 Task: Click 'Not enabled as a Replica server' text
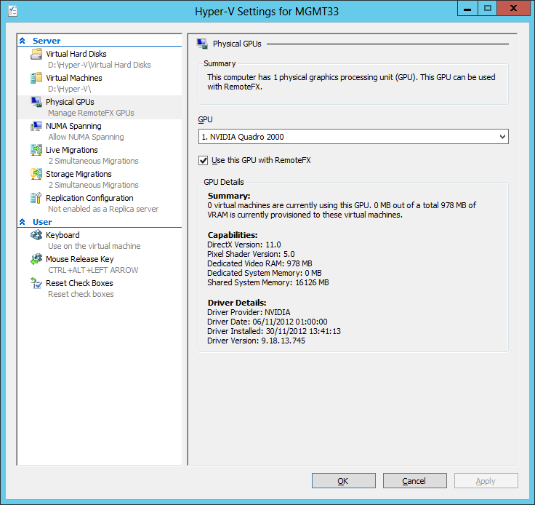(103, 209)
